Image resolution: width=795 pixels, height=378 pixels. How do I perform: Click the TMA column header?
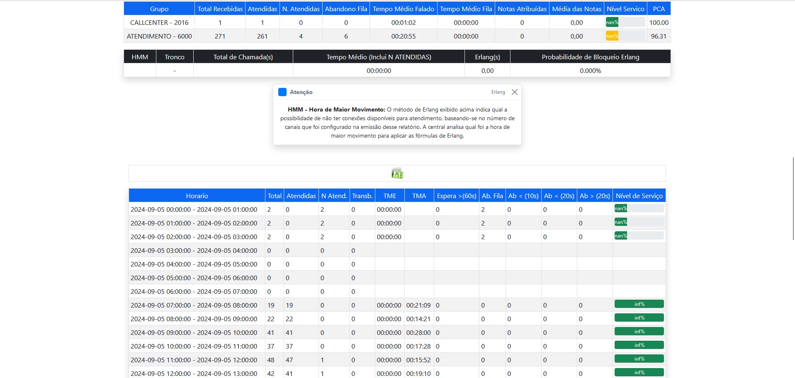pos(419,196)
